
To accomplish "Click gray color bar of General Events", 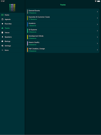I will 27,12.
